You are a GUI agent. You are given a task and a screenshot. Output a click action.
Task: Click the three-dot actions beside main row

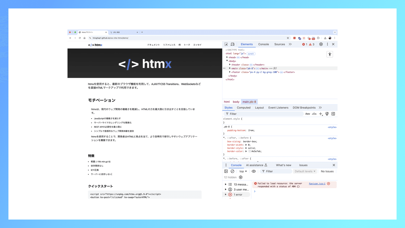(x=224, y=68)
